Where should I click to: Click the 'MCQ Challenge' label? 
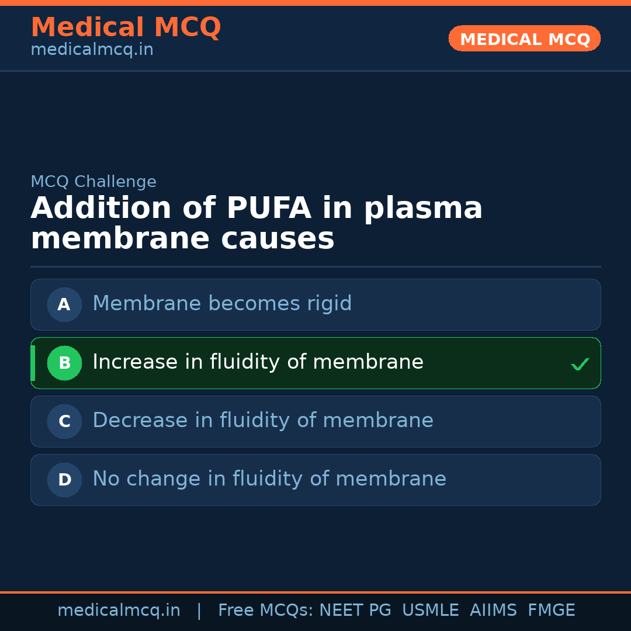click(93, 182)
